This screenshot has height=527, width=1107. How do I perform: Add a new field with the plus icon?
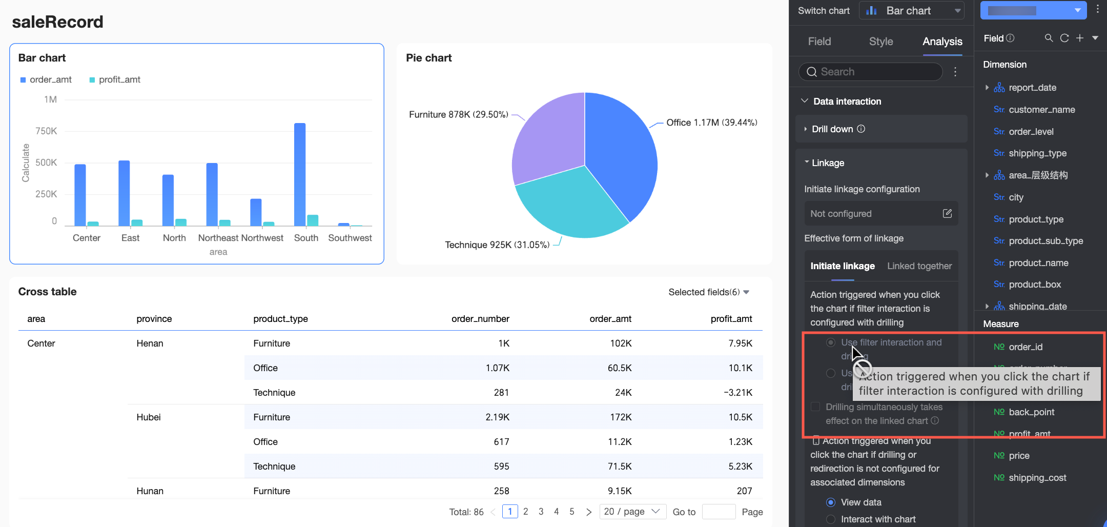[1080, 38]
